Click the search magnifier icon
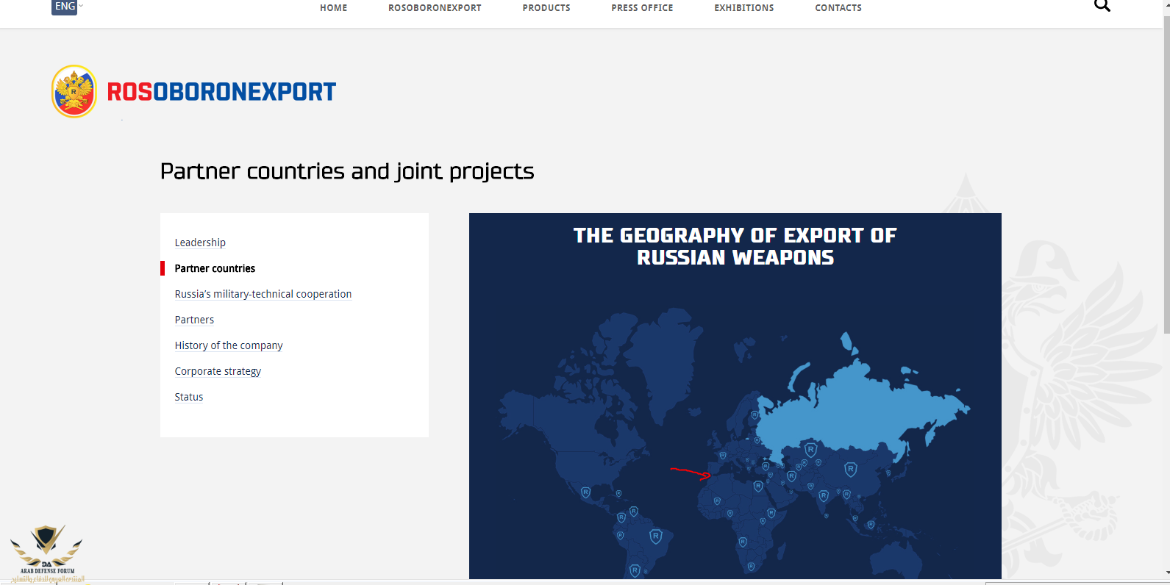Viewport: 1170px width, 585px height. pos(1102,6)
